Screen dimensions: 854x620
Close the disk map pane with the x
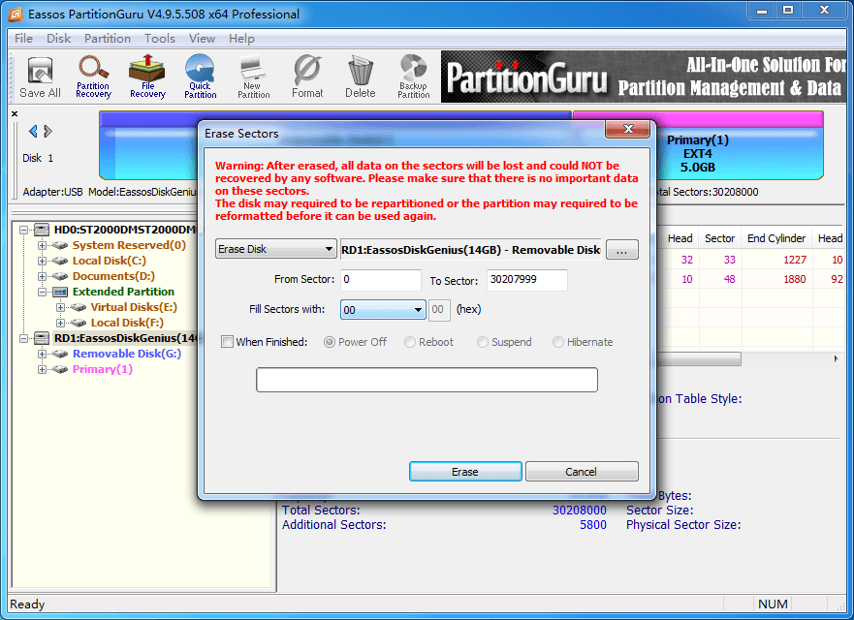[15, 113]
